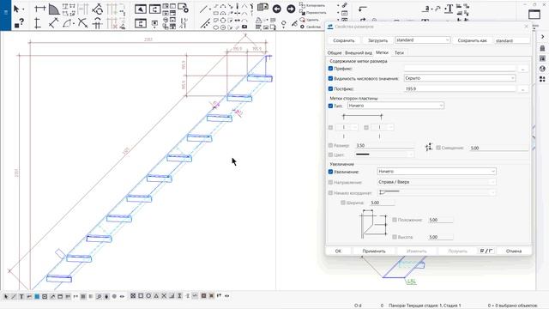Click the large text T tool

coord(449,9)
